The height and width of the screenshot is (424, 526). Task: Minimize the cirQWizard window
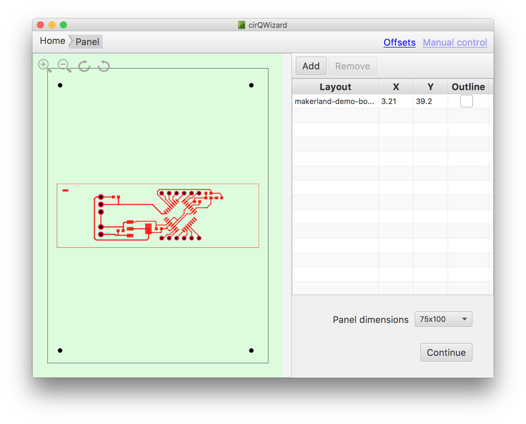[52, 25]
